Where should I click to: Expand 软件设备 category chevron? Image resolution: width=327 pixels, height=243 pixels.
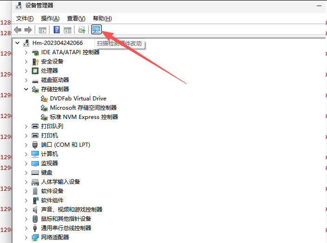coord(26,191)
